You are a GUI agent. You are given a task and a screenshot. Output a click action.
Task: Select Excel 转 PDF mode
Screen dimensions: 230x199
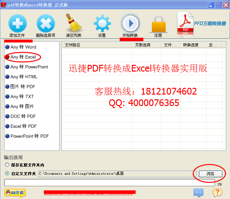(21, 126)
